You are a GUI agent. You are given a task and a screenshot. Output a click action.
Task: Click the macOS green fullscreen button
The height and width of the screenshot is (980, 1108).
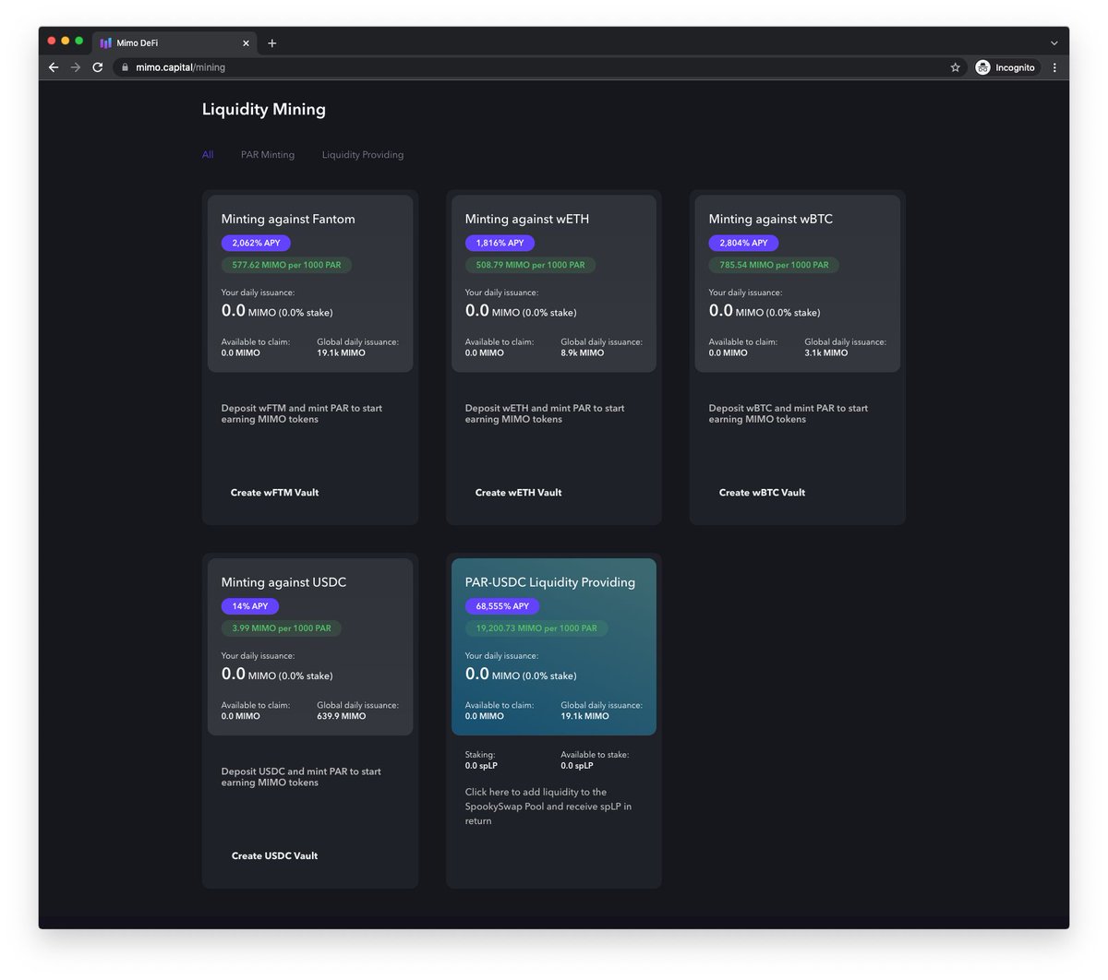79,41
